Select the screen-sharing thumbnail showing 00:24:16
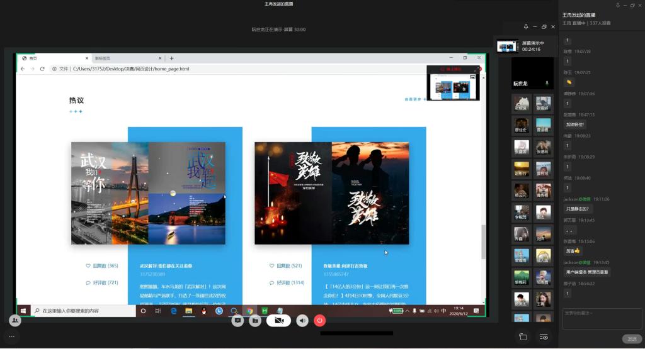Viewport: 645px width, 349px height. (507, 47)
